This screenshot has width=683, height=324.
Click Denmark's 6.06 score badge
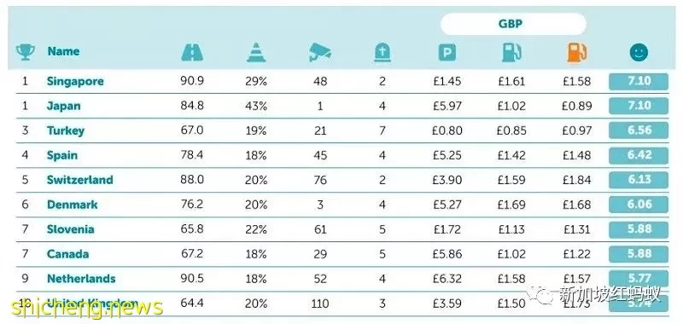click(x=639, y=205)
